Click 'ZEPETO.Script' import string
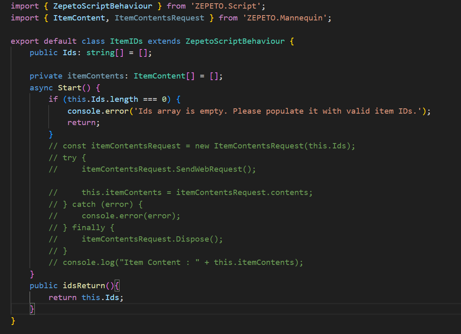461x334 pixels. 226,6
